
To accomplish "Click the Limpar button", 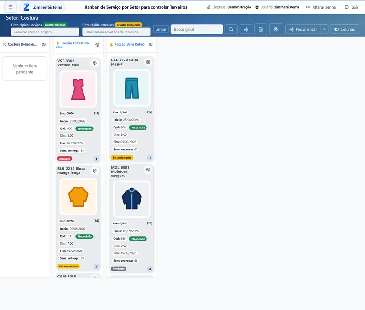I will (x=161, y=29).
